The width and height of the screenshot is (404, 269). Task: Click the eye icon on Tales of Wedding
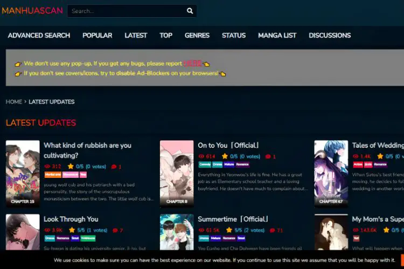point(356,156)
